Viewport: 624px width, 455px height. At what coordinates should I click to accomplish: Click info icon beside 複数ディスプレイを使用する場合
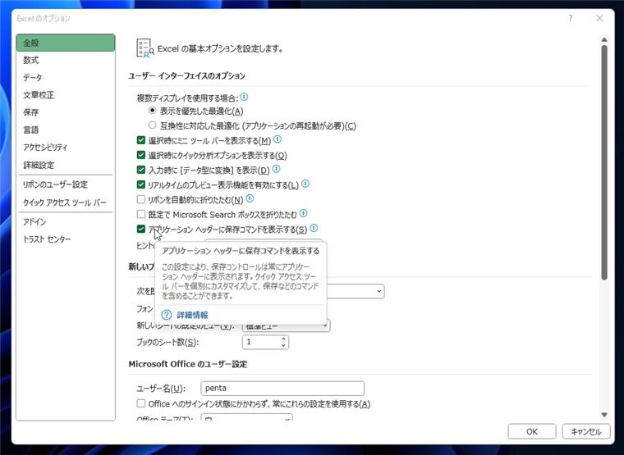coord(244,97)
